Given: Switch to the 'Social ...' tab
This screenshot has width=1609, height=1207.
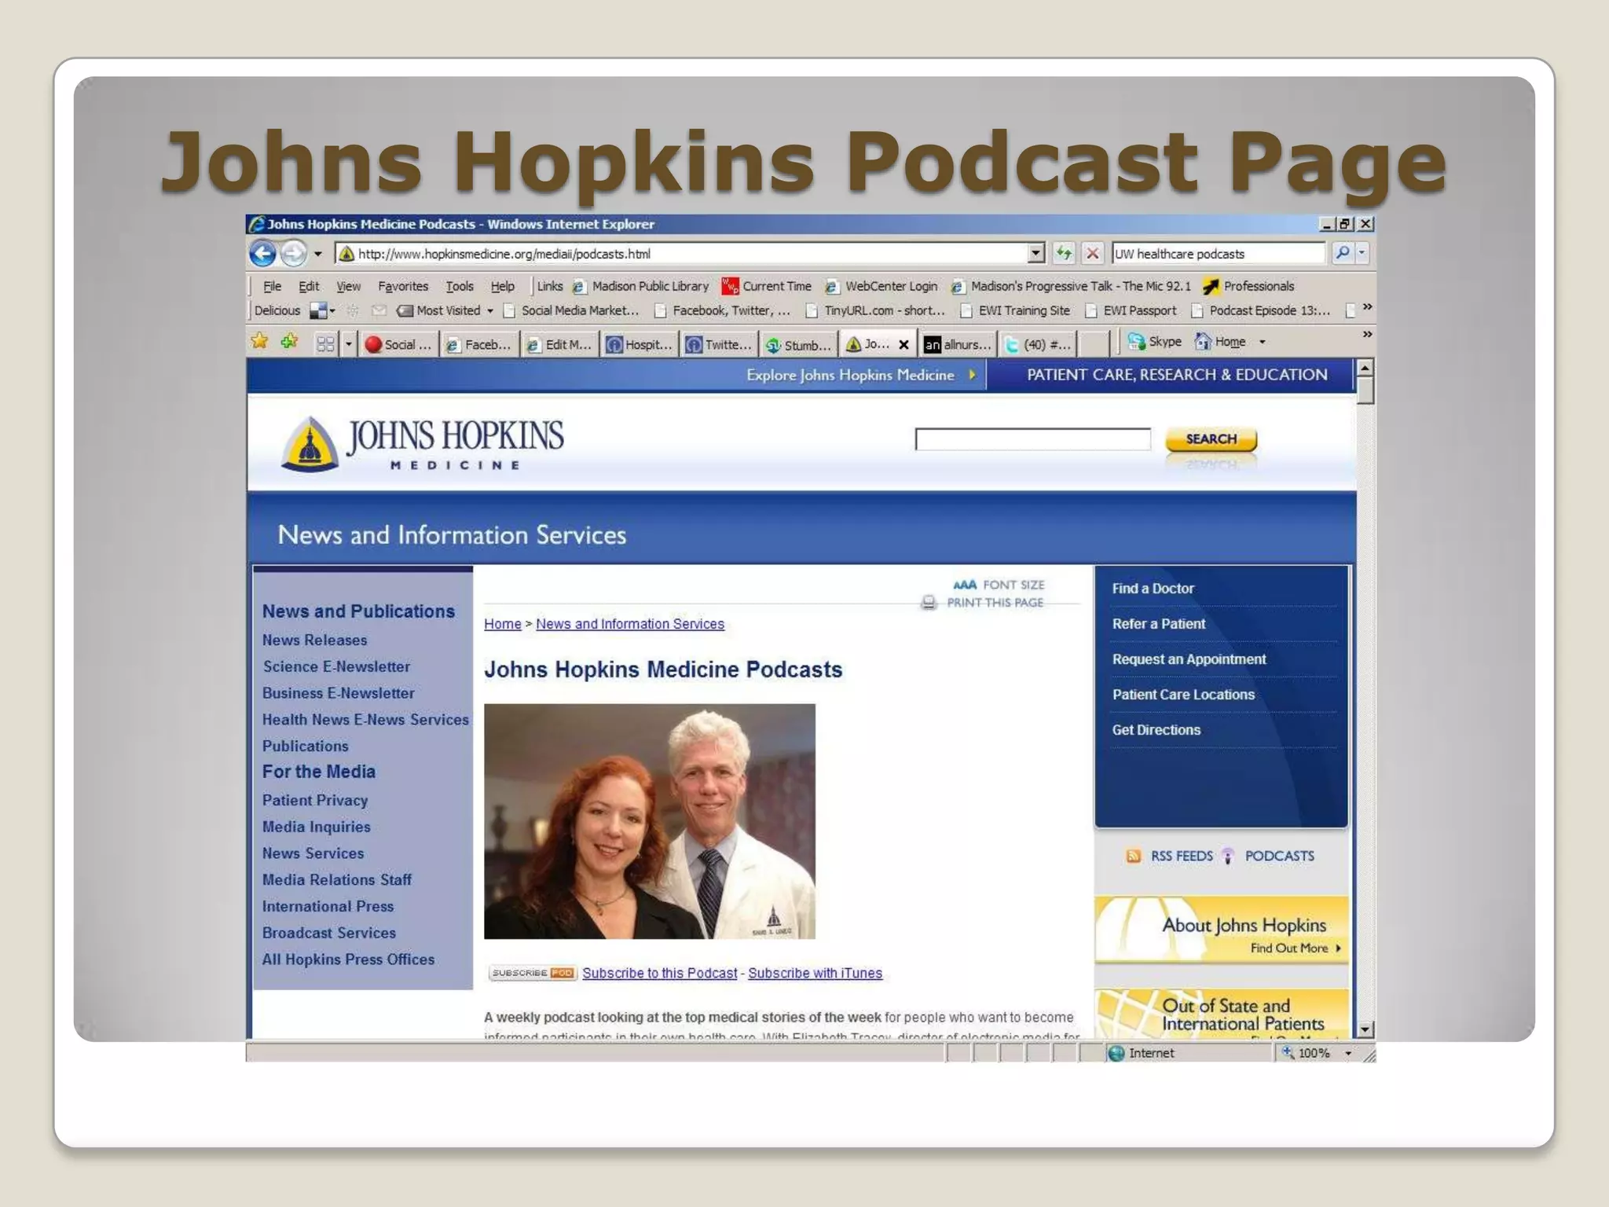Looking at the screenshot, I should click(x=399, y=344).
